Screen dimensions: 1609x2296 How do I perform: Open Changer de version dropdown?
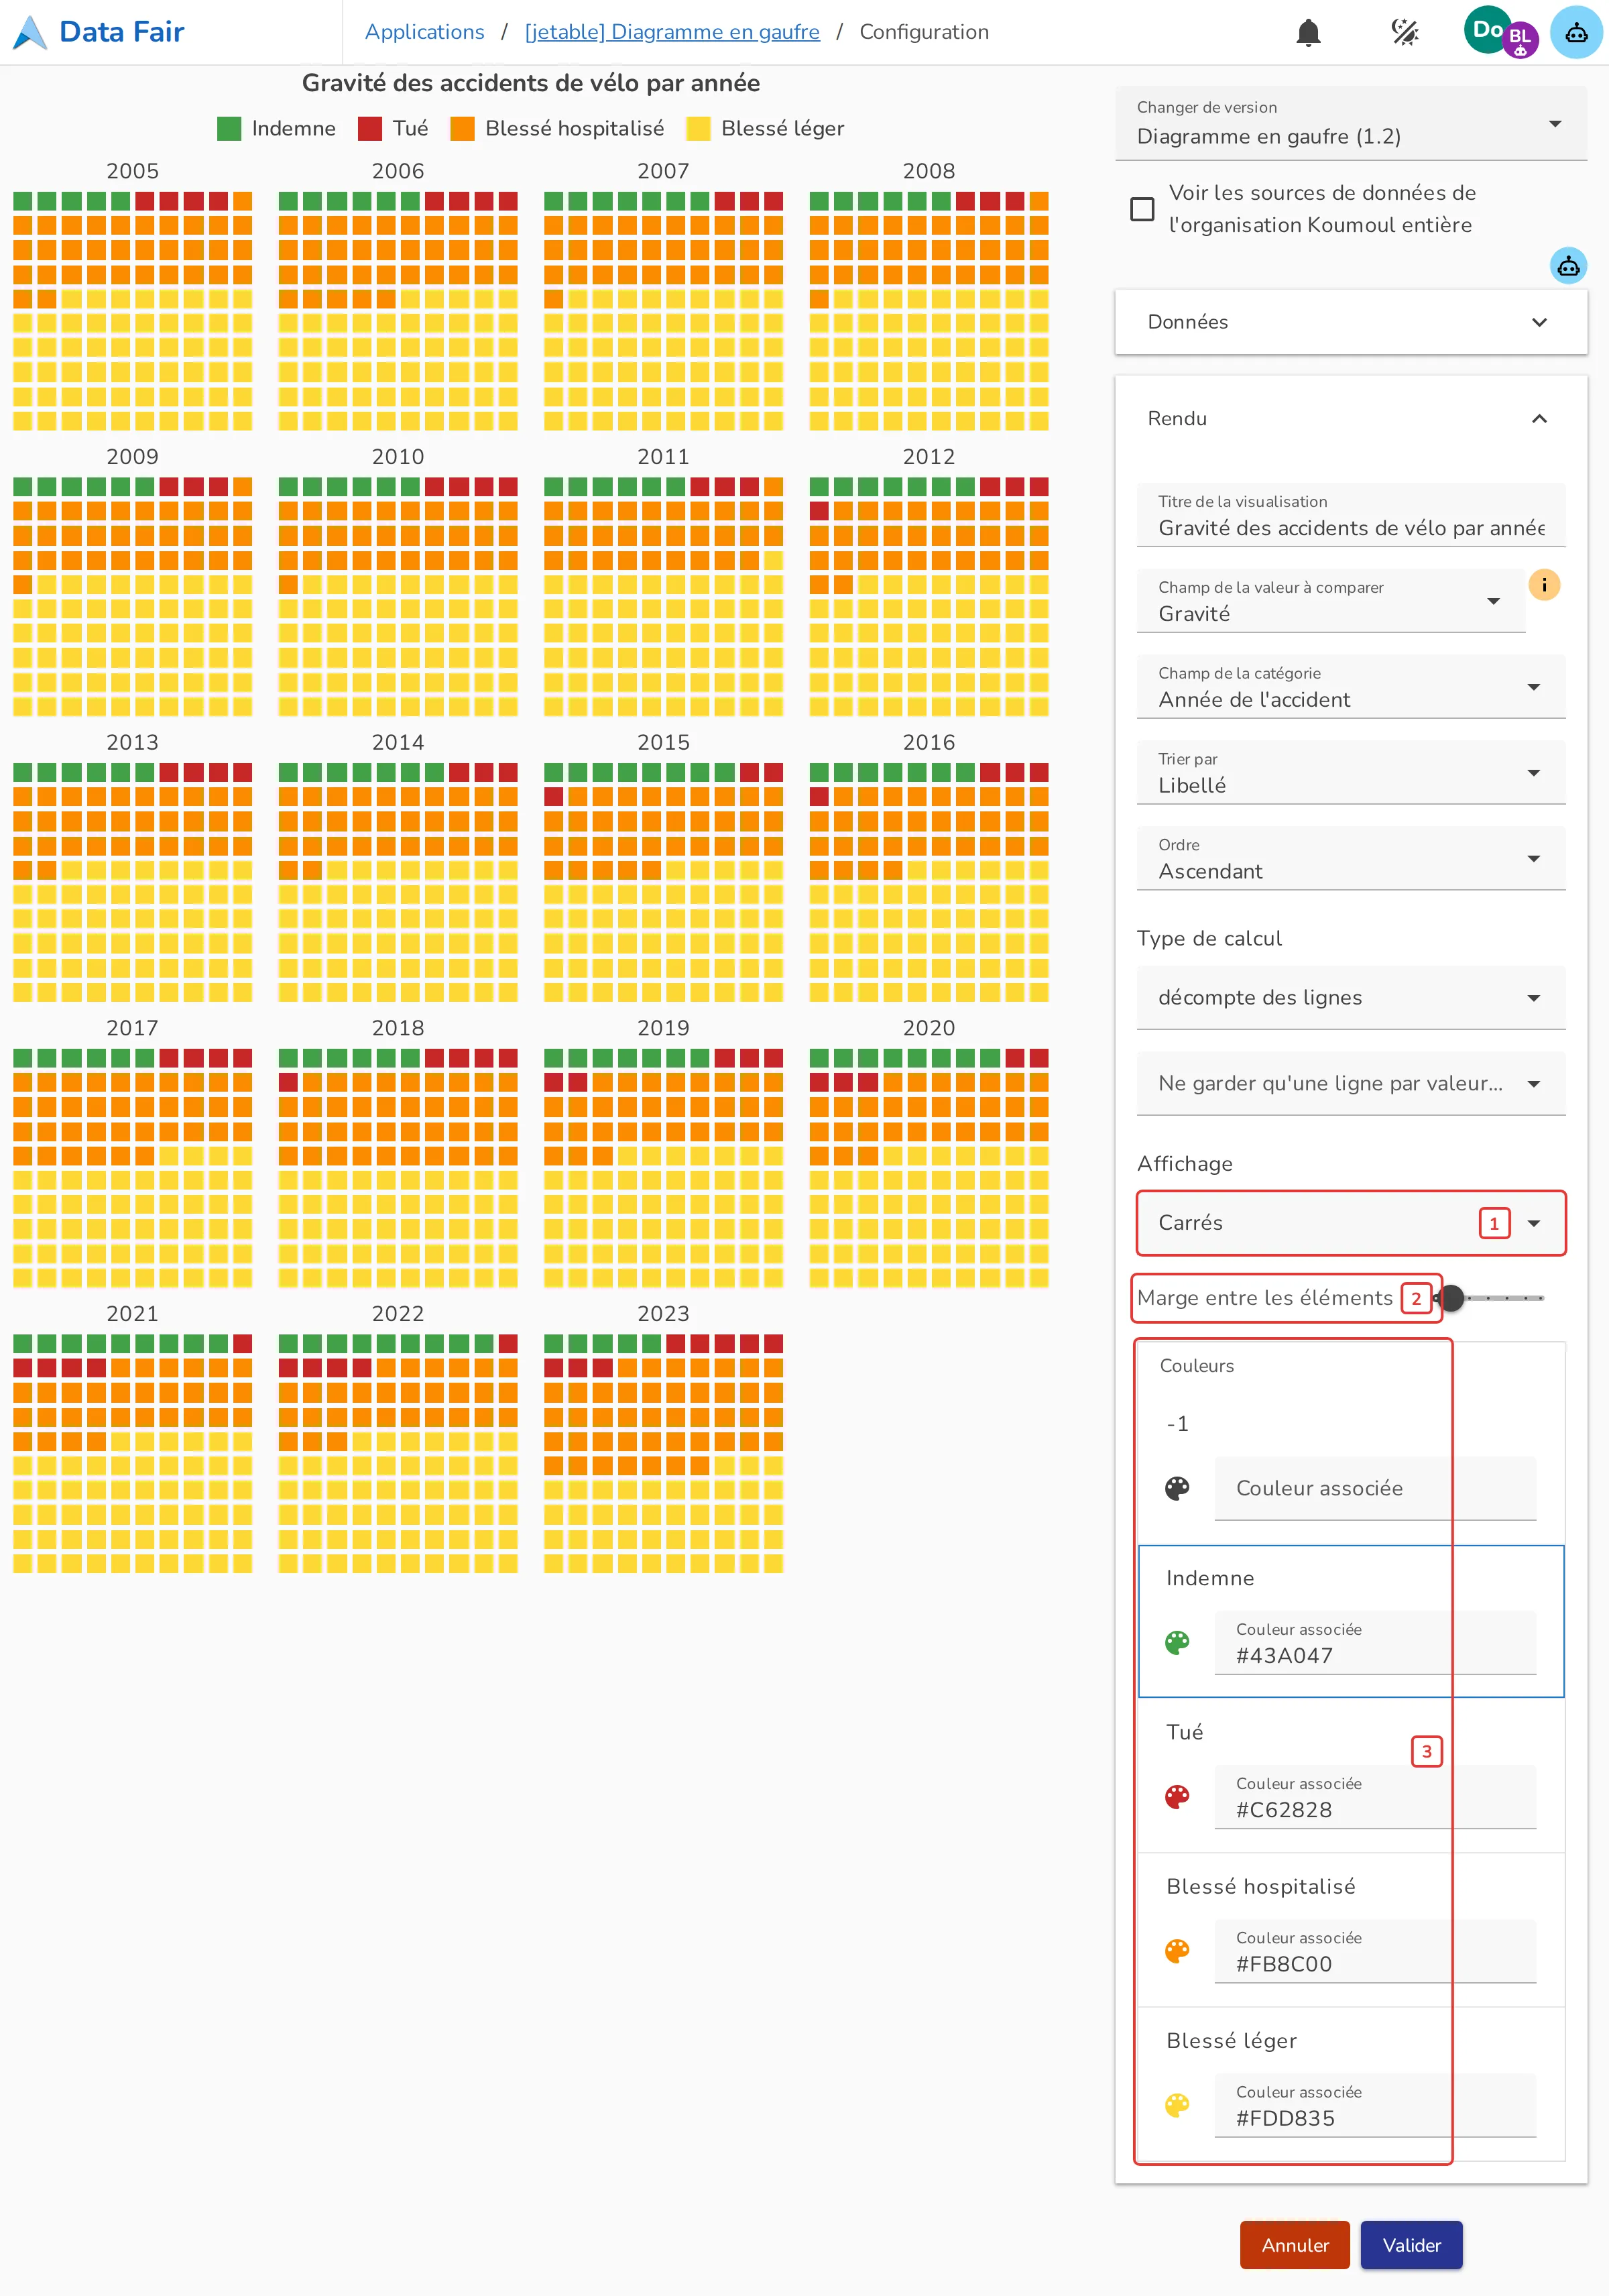1351,123
